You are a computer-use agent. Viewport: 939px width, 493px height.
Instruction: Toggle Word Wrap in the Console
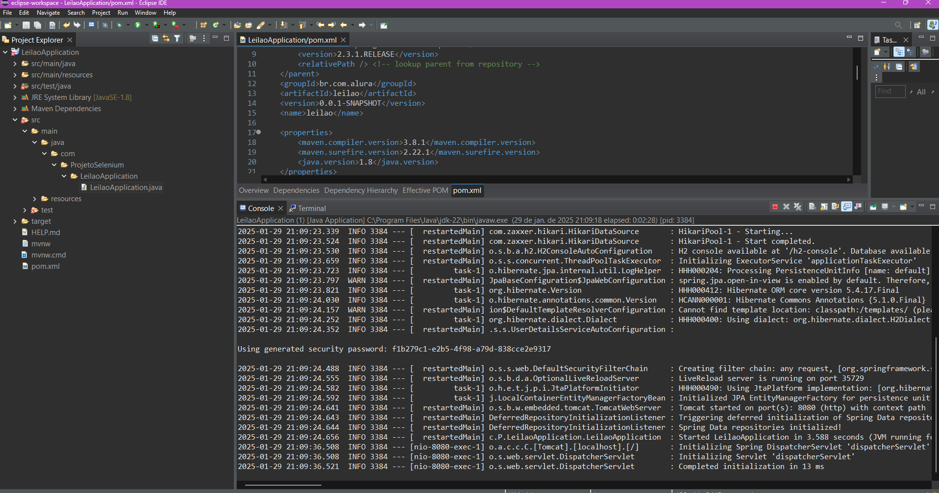[x=835, y=207]
